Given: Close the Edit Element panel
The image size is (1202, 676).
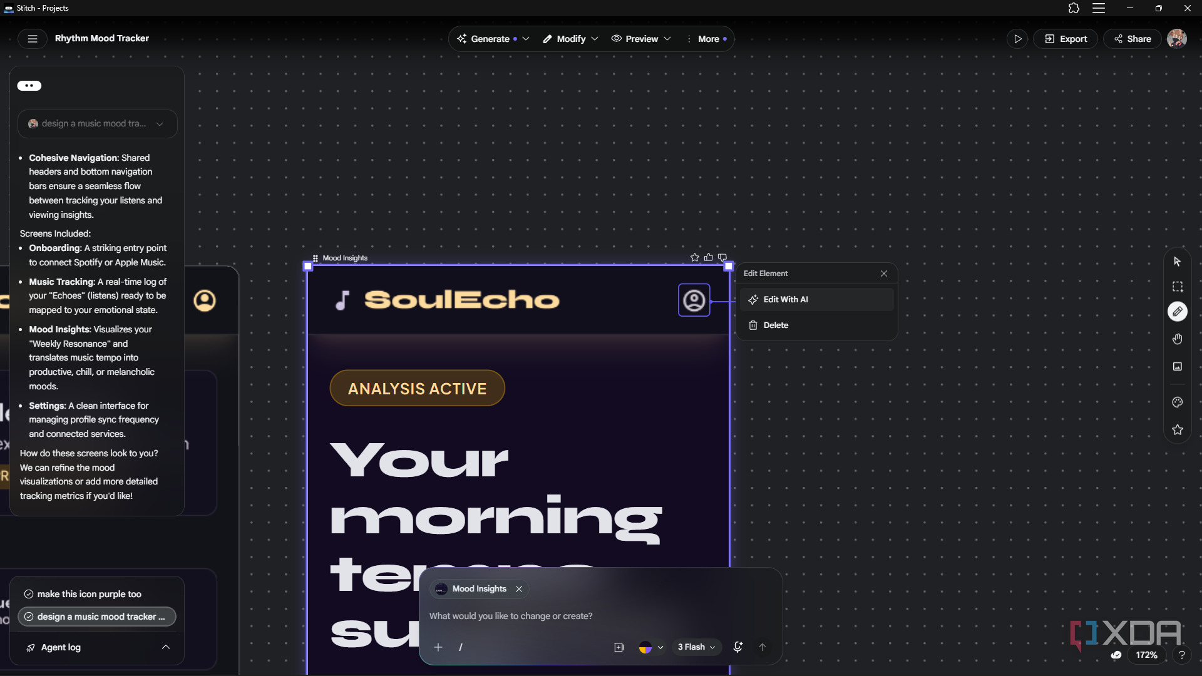Looking at the screenshot, I should 884,274.
